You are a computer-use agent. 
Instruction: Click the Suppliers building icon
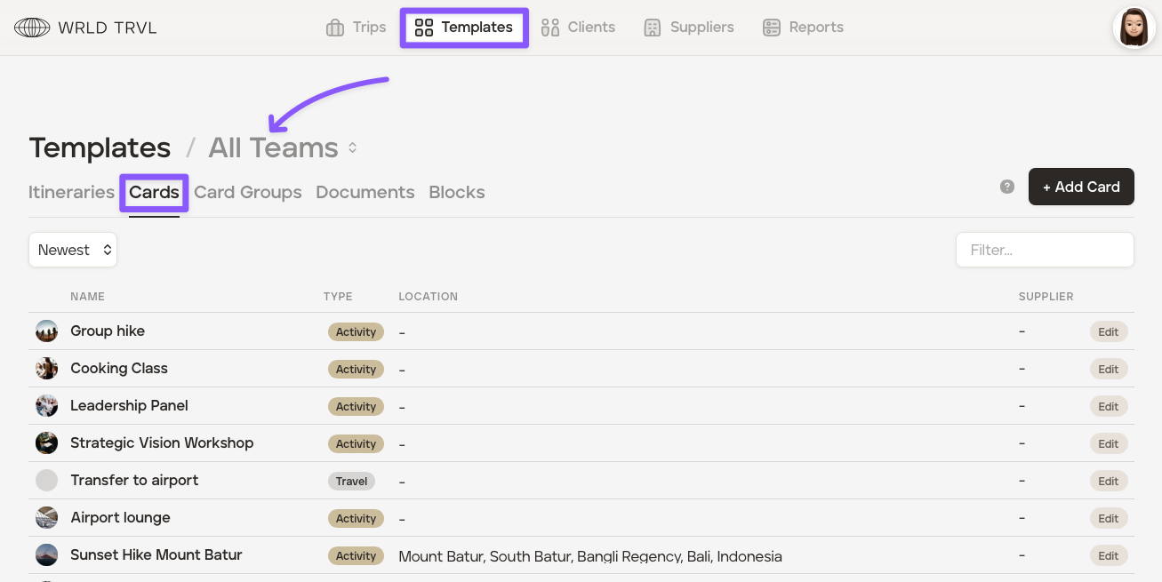tap(653, 28)
